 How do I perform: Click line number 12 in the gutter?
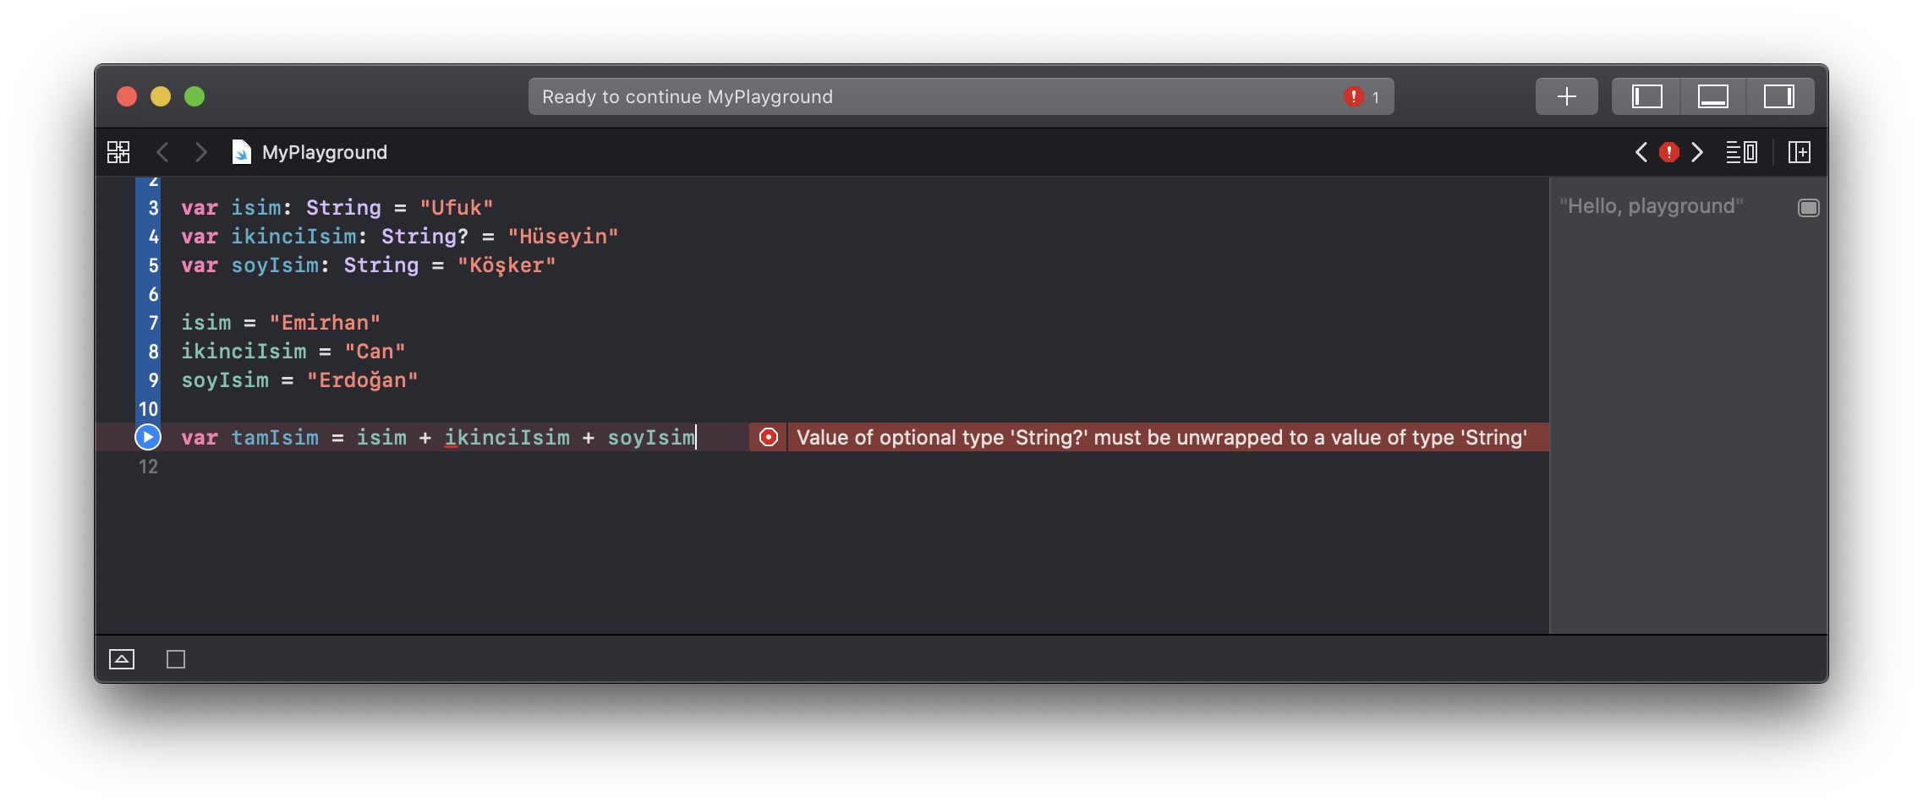tap(148, 467)
